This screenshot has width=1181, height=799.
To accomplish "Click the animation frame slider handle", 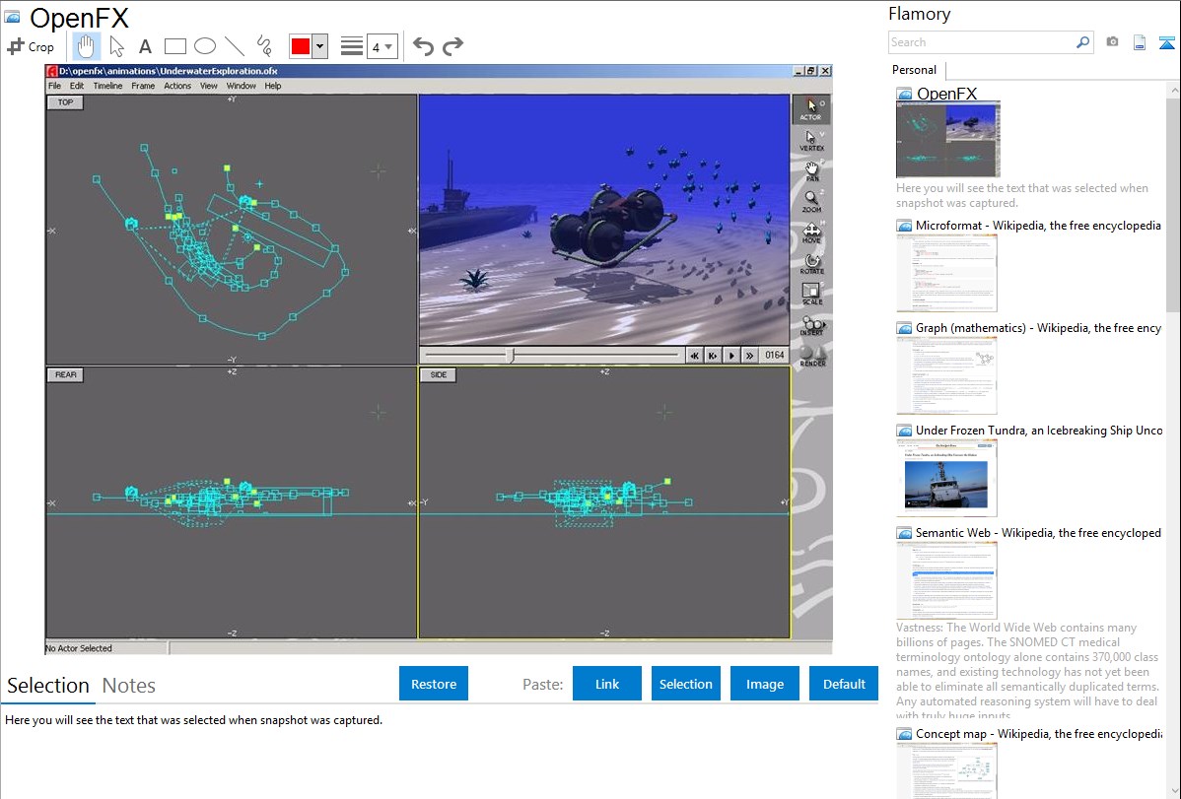I will [510, 355].
